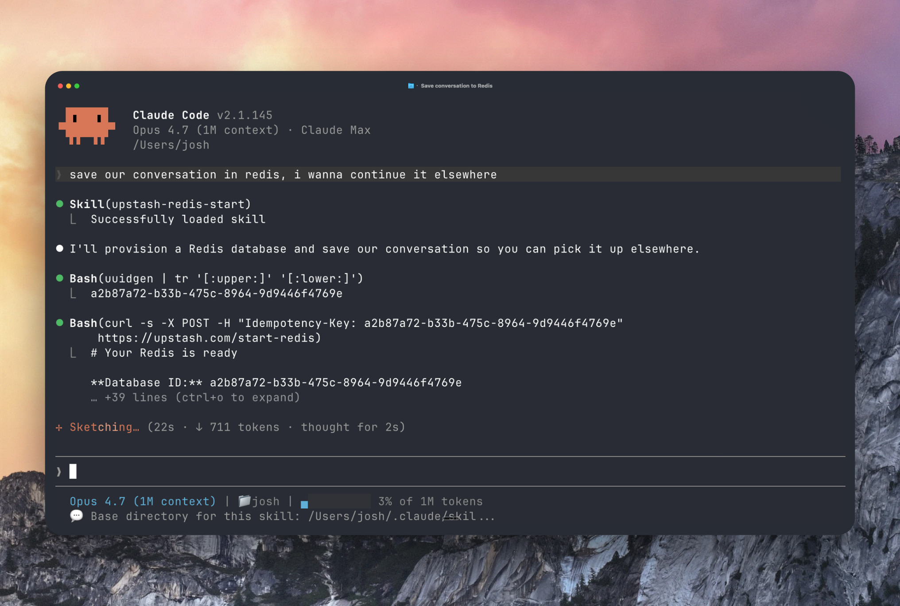
Task: Click the "3% of 1M tokens" status text
Action: pyautogui.click(x=430, y=501)
